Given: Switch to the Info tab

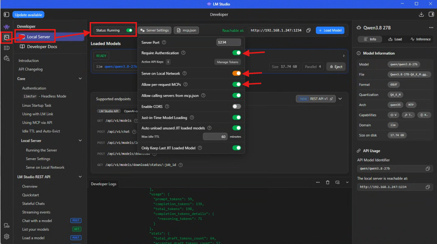Looking at the screenshot, I should coord(370,39).
